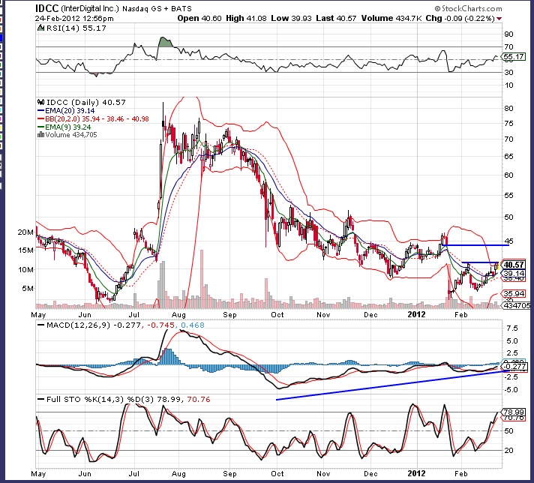534x483 pixels.
Task: Click the blue 0.468 MACD histogram value
Action: pyautogui.click(x=193, y=325)
